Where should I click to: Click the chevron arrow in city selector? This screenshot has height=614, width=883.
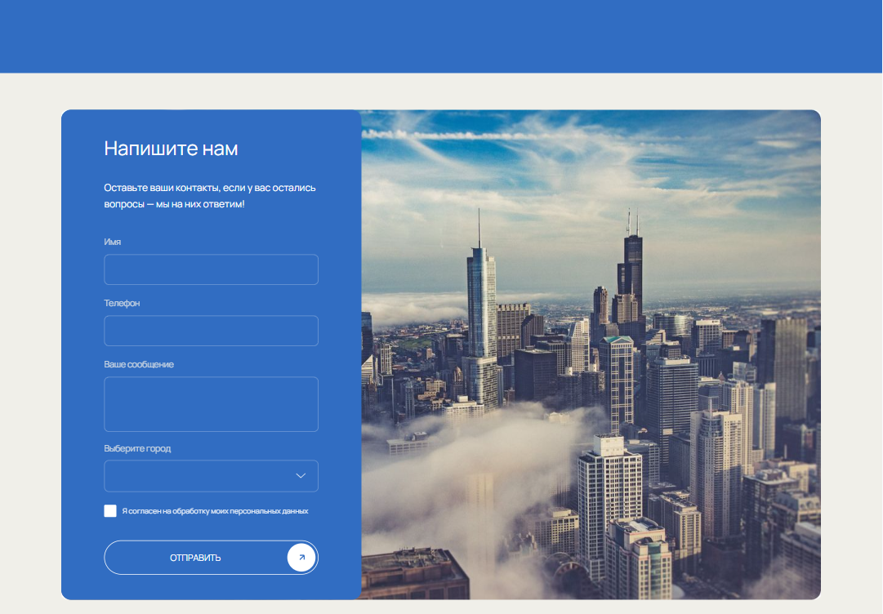301,476
